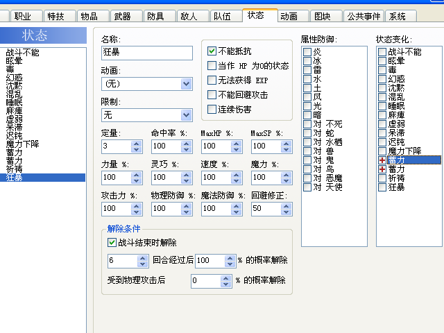Select 毒 in the state list
This screenshot has width=444, height=333.
[x=10, y=69]
